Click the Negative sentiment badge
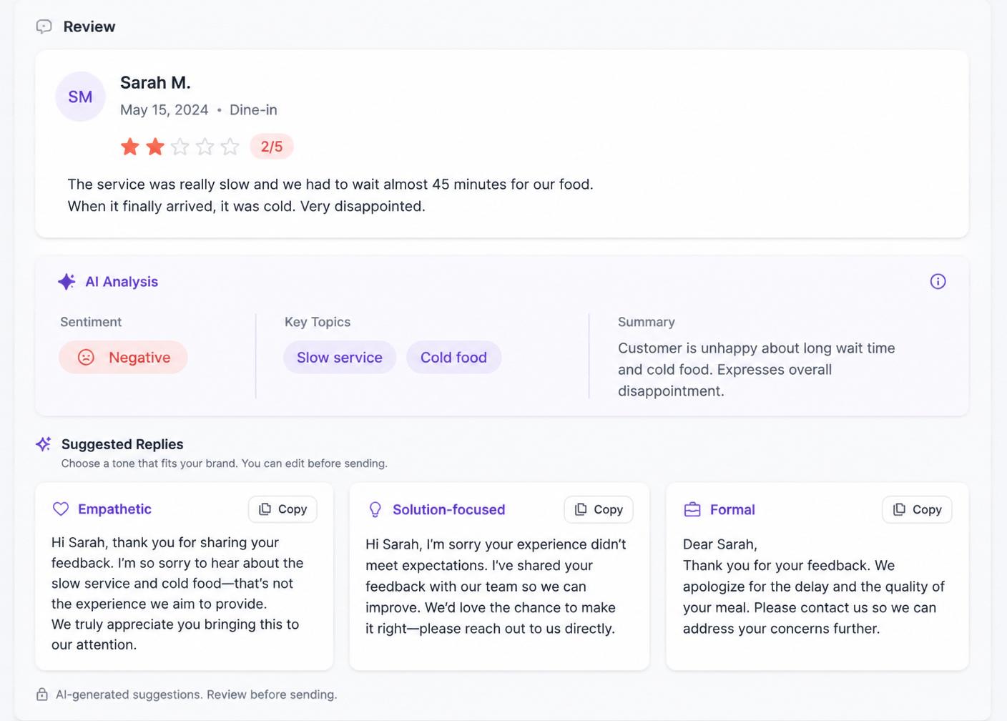Screen dimensions: 1007x721 (123, 357)
